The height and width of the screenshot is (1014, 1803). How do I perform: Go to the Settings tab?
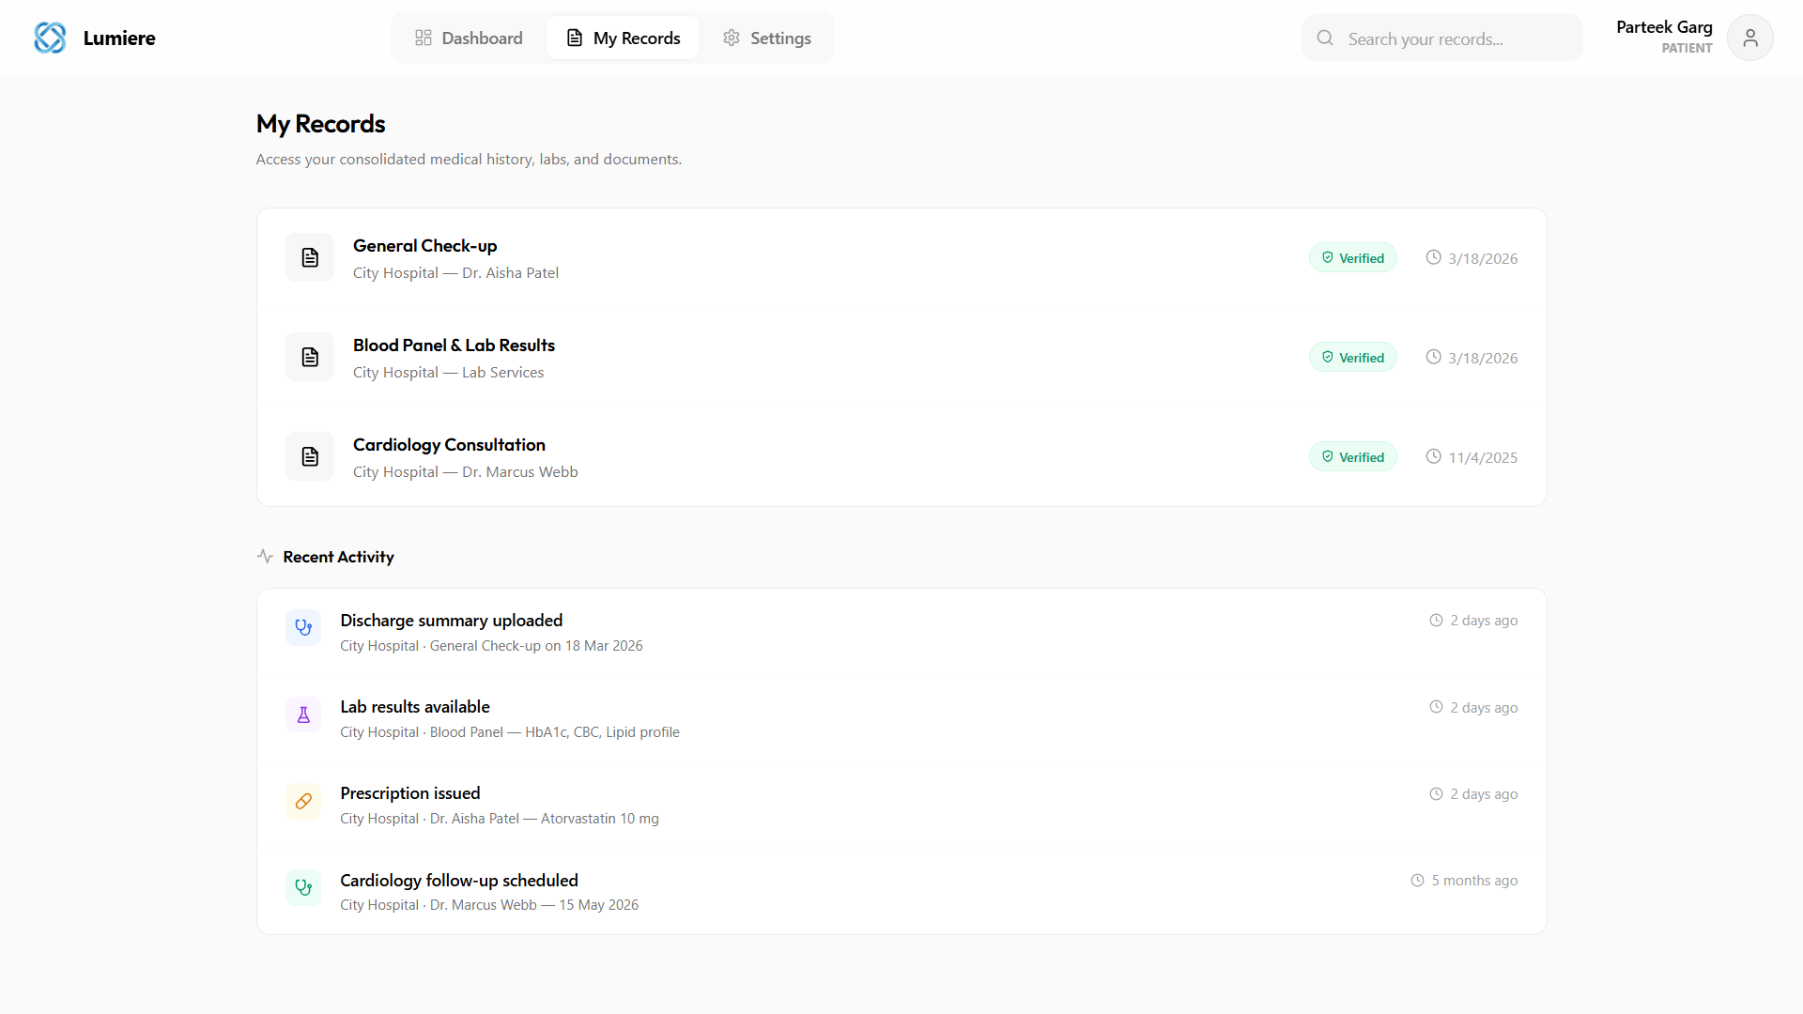tap(766, 38)
